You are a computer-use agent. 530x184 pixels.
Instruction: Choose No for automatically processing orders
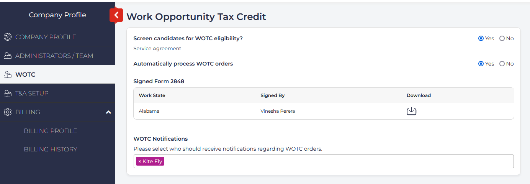click(502, 64)
